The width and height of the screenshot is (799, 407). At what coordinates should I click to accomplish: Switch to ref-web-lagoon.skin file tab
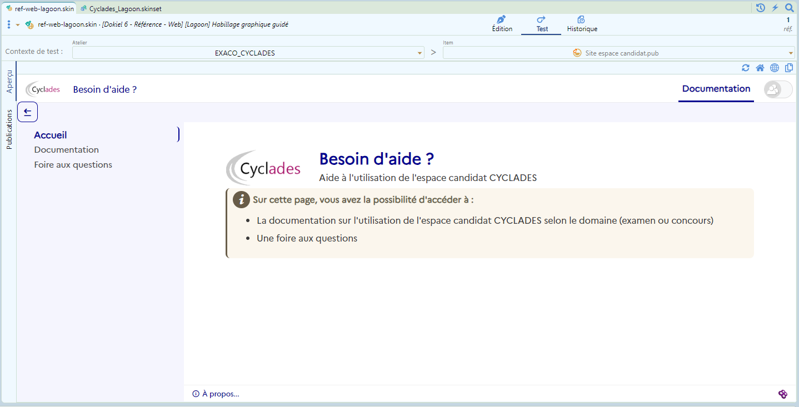(x=39, y=8)
